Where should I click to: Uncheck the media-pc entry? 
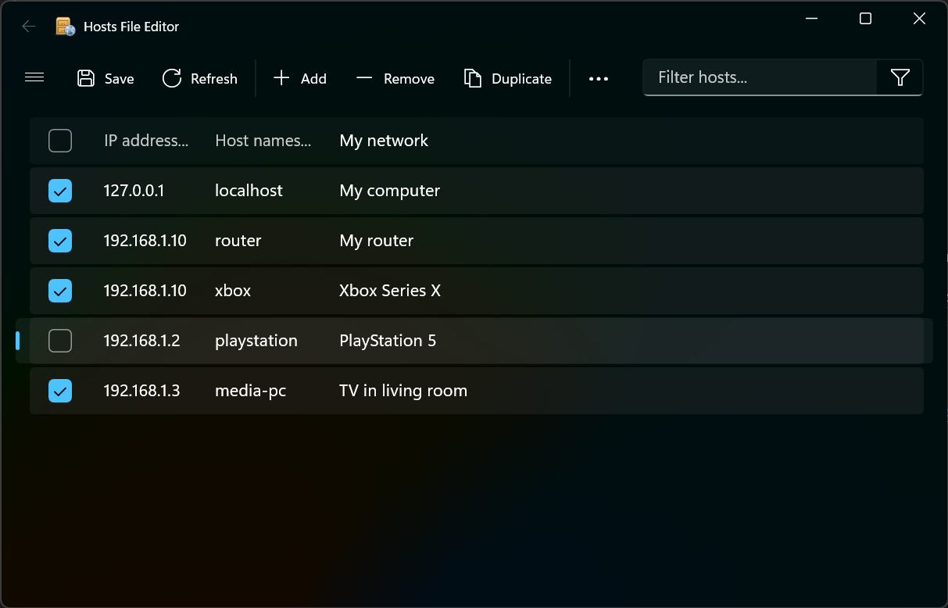(60, 391)
